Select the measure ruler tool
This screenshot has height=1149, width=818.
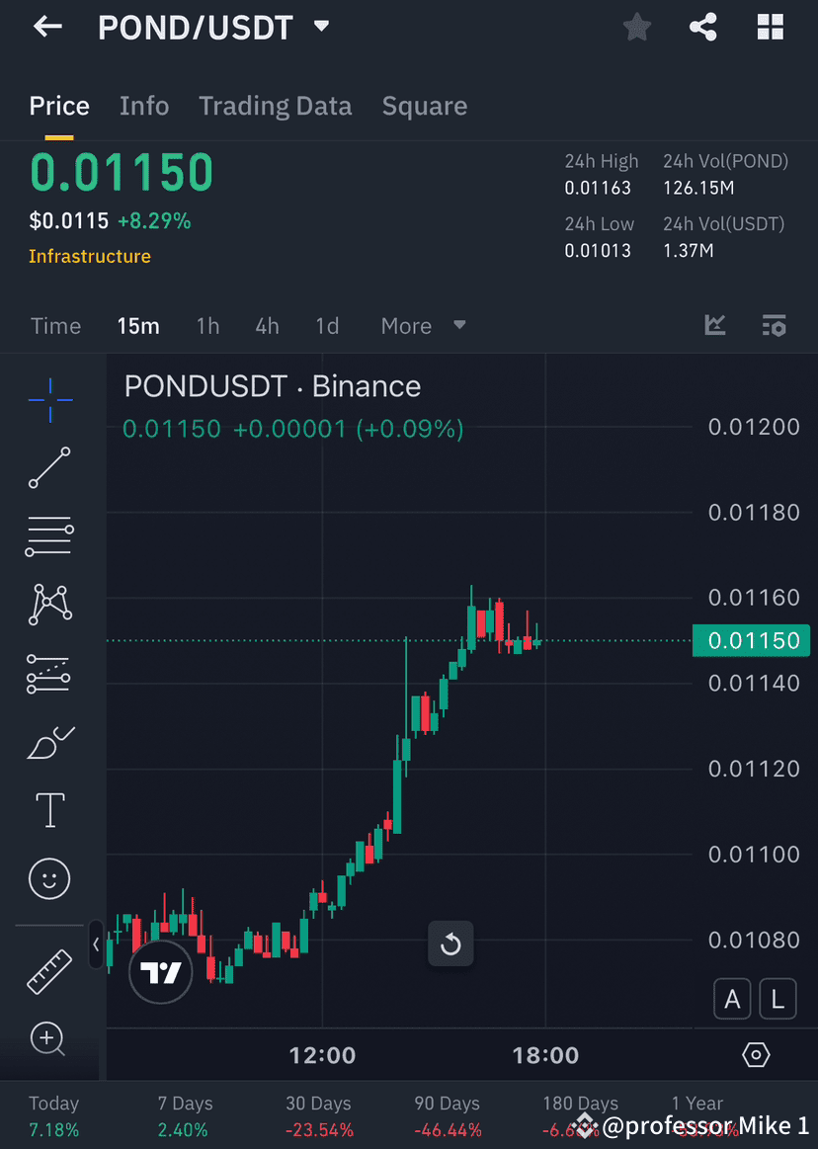click(x=49, y=970)
